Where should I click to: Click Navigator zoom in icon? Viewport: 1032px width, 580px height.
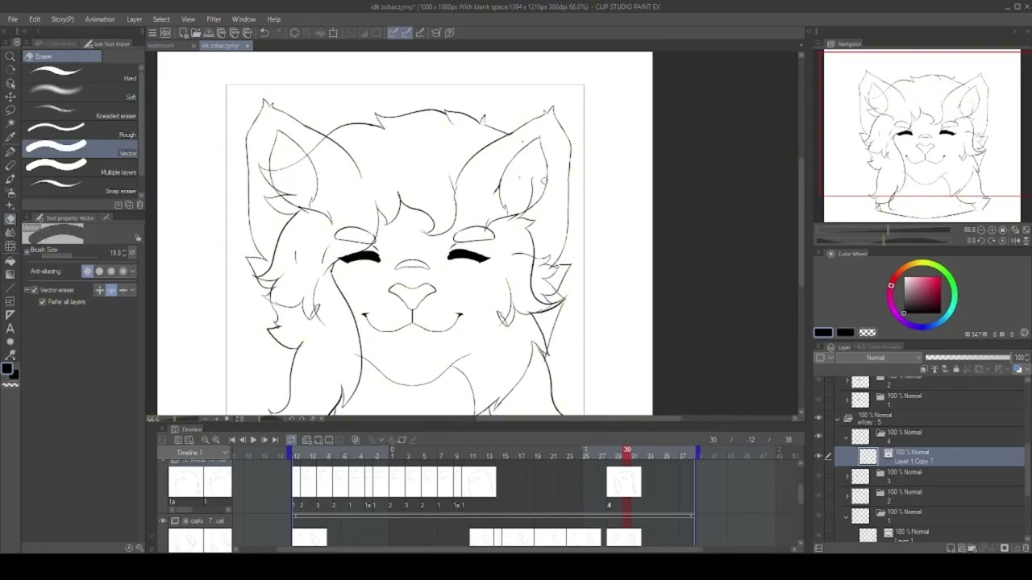click(x=992, y=230)
